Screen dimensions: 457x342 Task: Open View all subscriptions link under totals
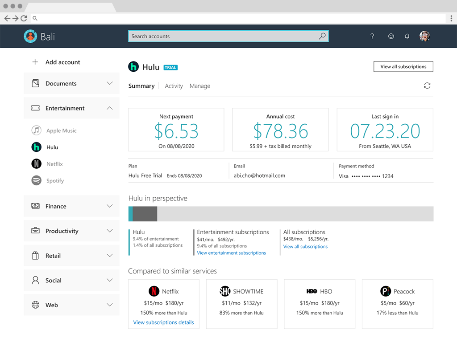coord(305,247)
